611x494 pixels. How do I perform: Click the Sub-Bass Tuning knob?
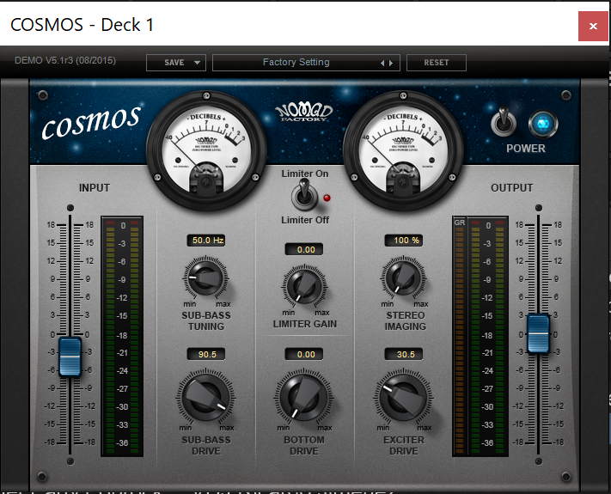[x=205, y=278]
